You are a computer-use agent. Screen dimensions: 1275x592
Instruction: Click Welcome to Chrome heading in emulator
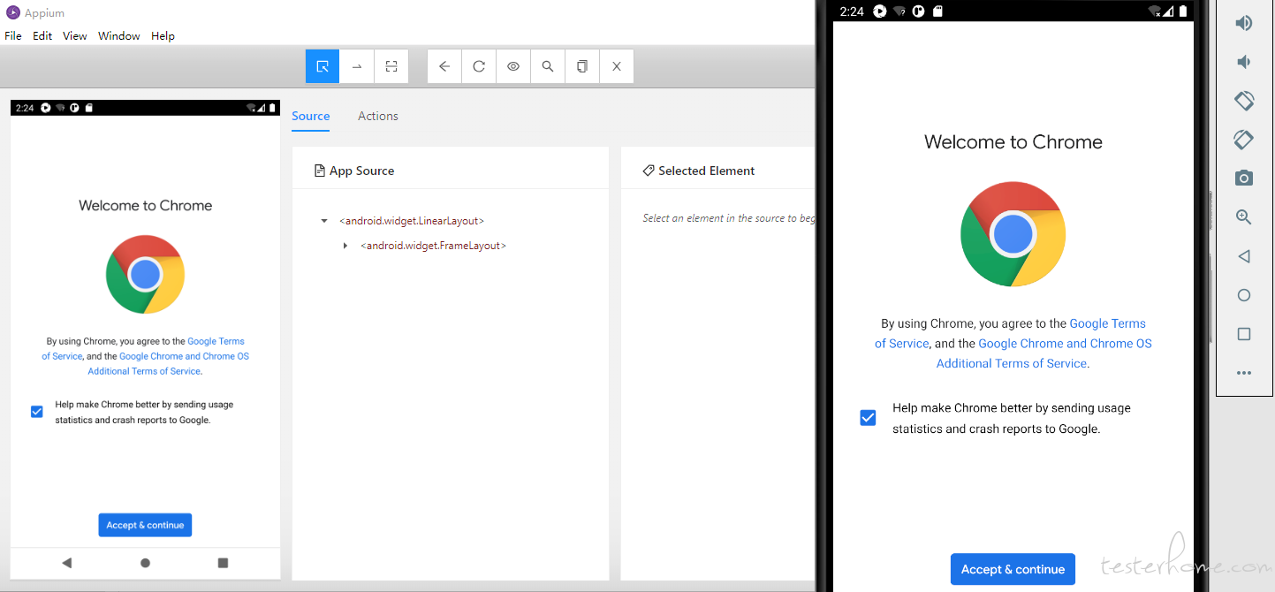tap(1013, 142)
